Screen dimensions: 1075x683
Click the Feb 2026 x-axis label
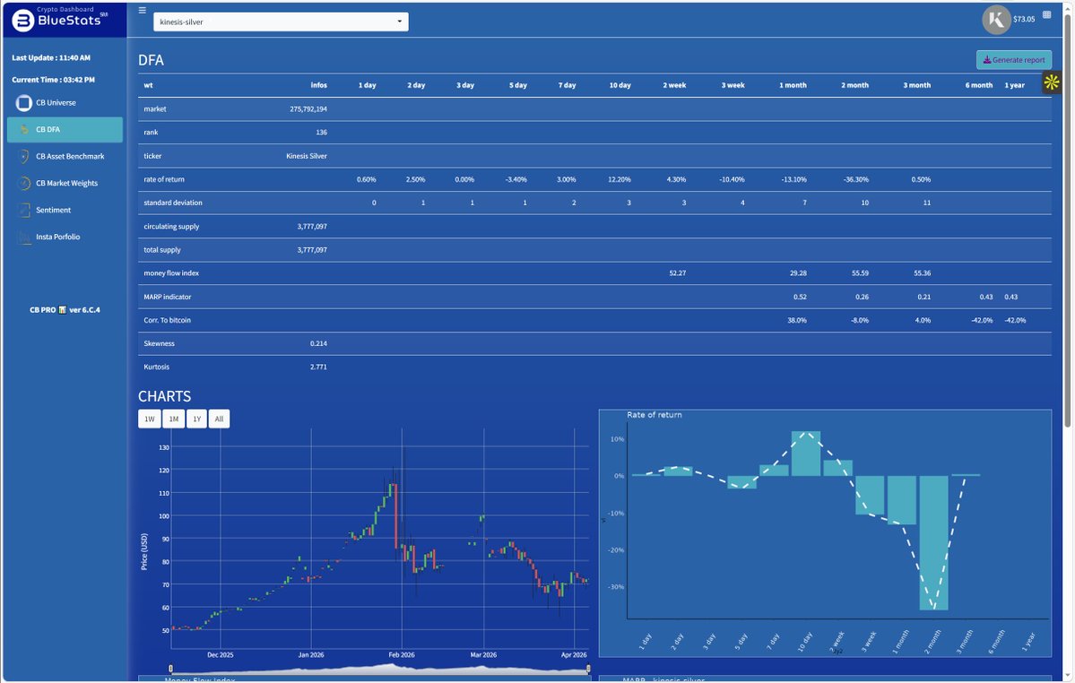(x=402, y=655)
